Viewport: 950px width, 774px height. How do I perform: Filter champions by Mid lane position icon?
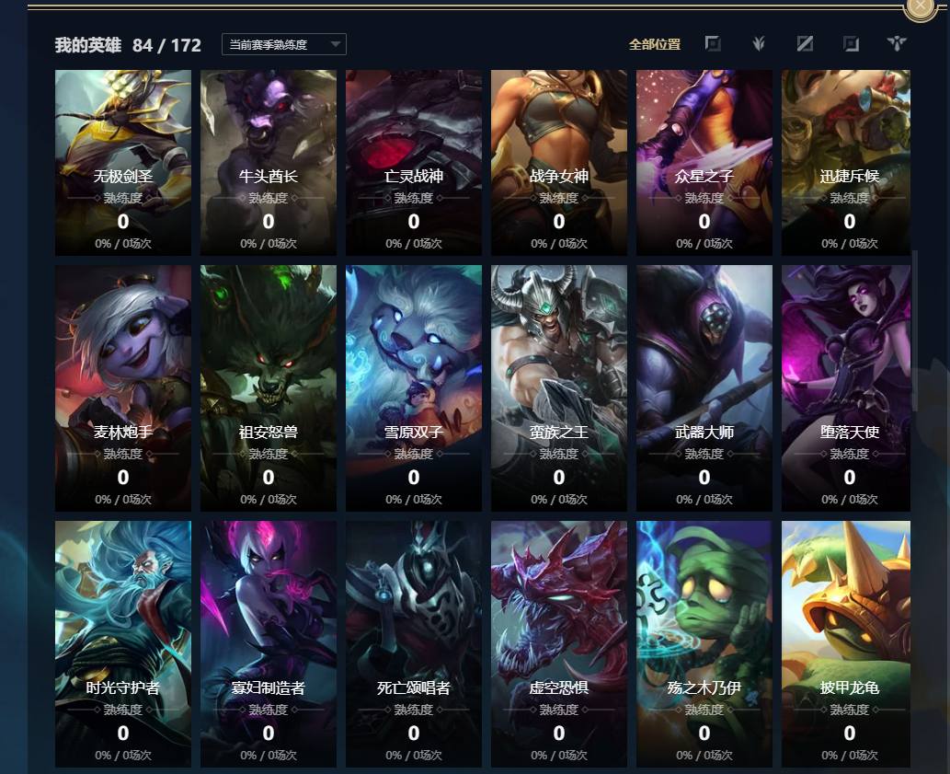point(805,43)
